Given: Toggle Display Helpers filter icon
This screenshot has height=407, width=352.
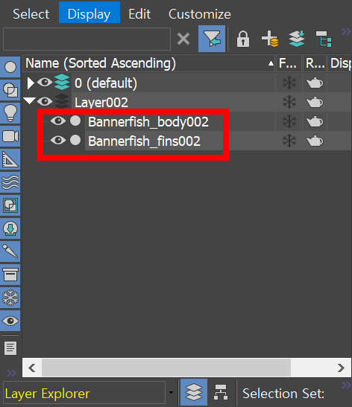Looking at the screenshot, I should click(x=10, y=159).
